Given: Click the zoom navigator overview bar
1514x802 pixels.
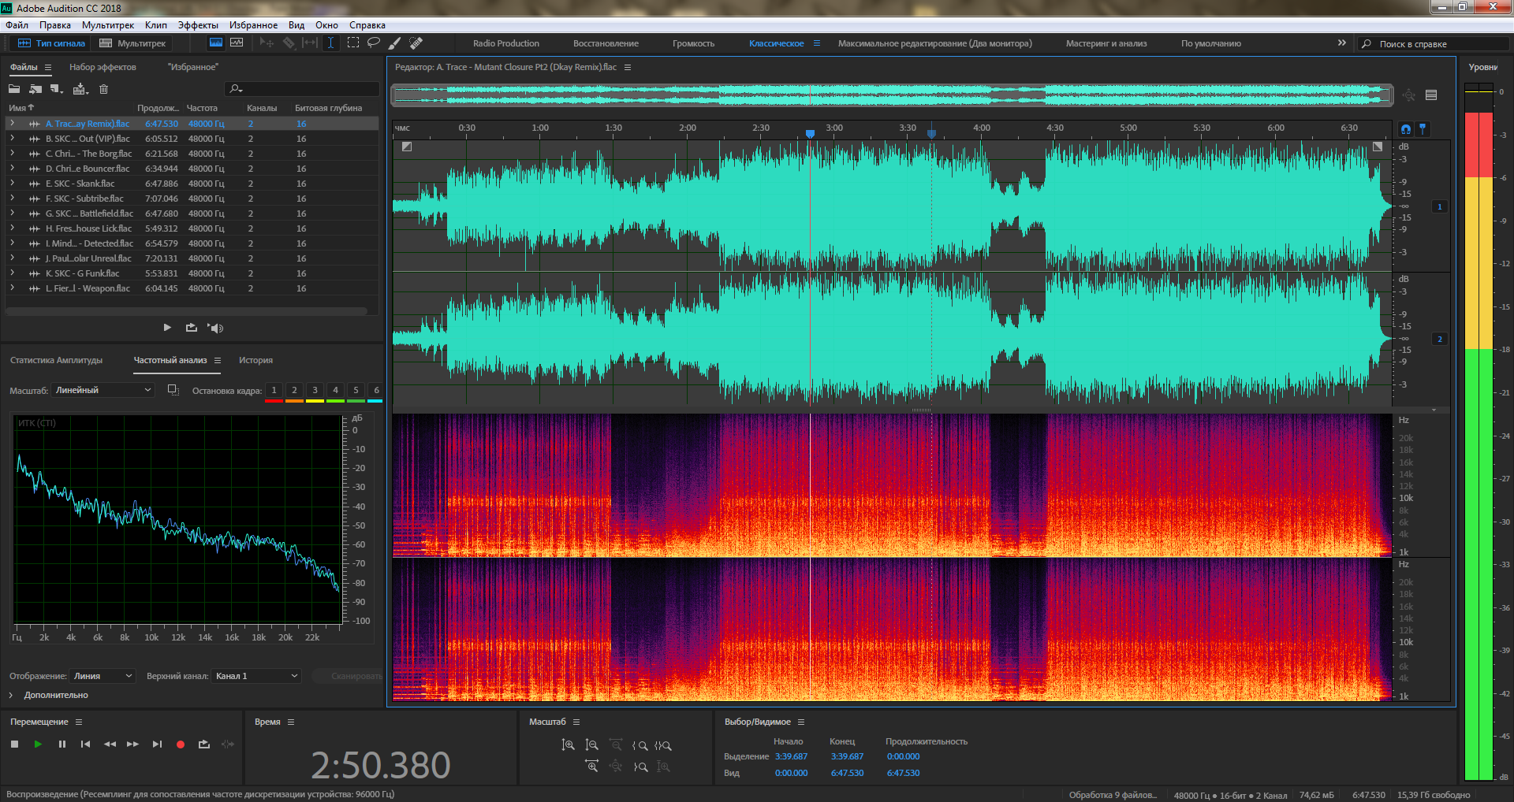Looking at the screenshot, I should [x=891, y=95].
